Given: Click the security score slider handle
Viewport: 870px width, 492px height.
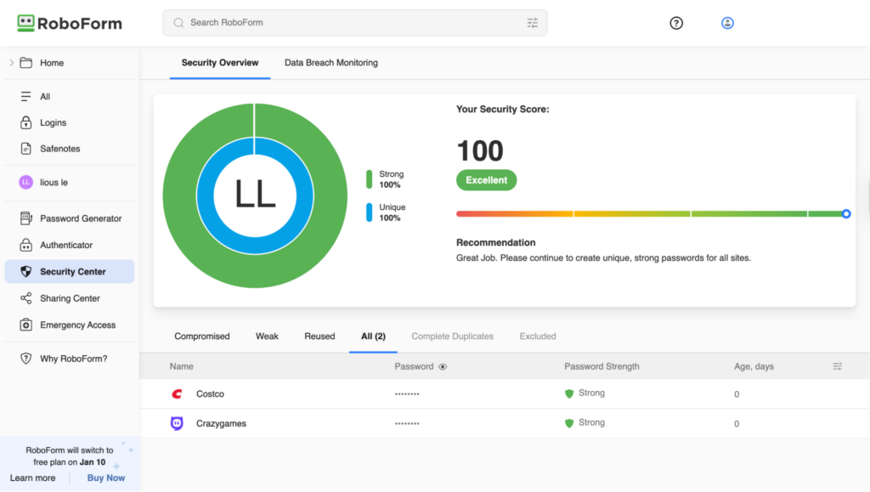Looking at the screenshot, I should 846,213.
